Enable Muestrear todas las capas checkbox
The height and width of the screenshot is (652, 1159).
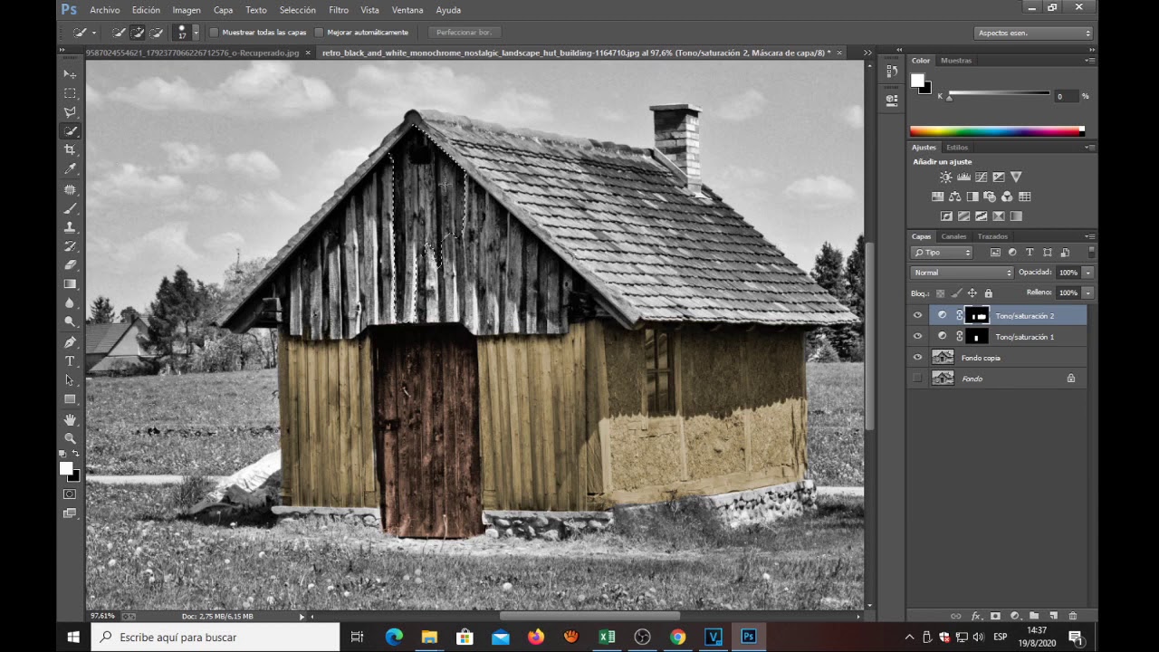tap(215, 33)
